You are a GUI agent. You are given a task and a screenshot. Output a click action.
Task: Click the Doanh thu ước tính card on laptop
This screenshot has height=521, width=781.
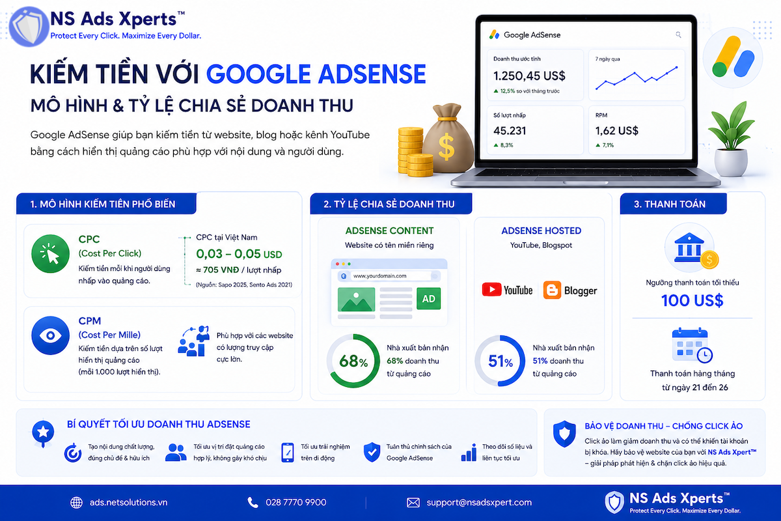(x=534, y=74)
